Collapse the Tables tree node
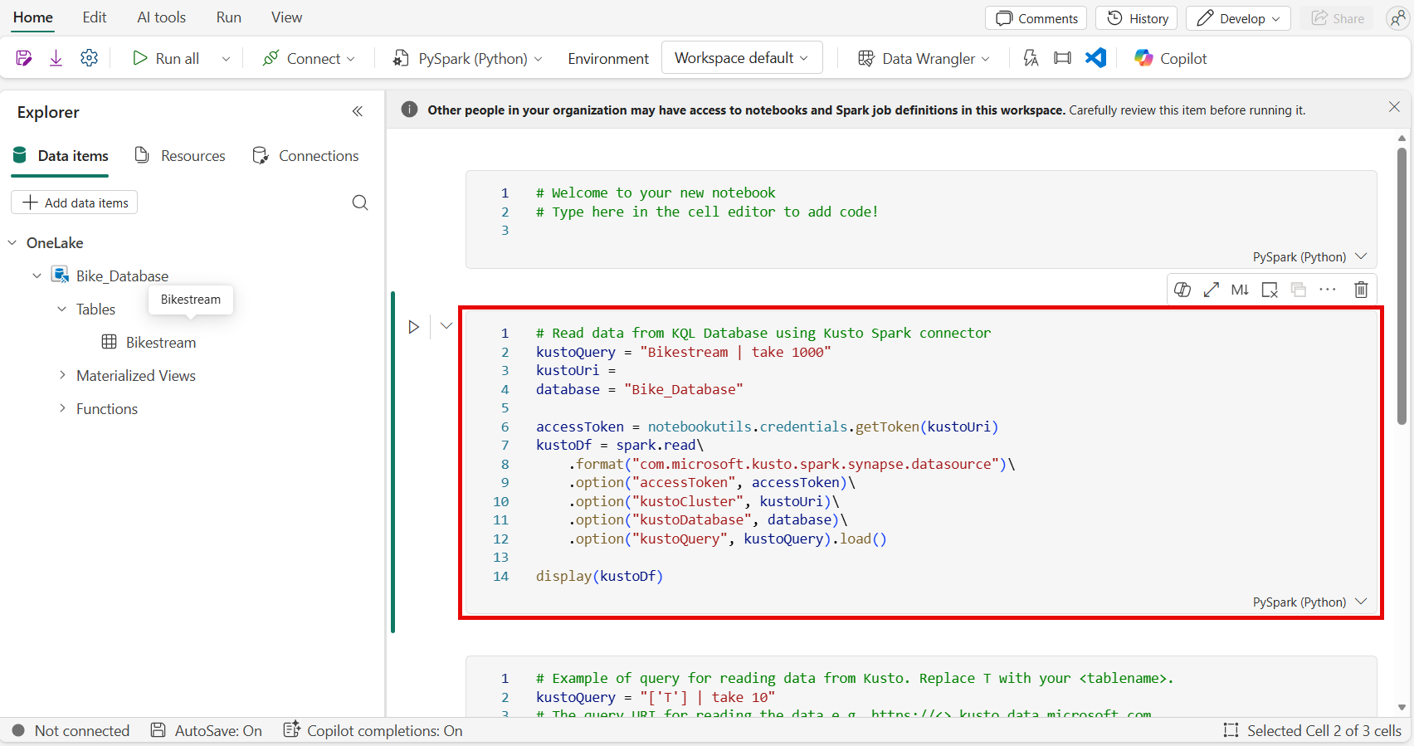Screen dimensions: 1414x746 (x=62, y=310)
